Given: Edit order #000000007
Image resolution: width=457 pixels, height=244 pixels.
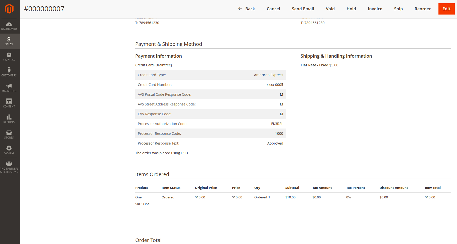Looking at the screenshot, I should pos(446,9).
